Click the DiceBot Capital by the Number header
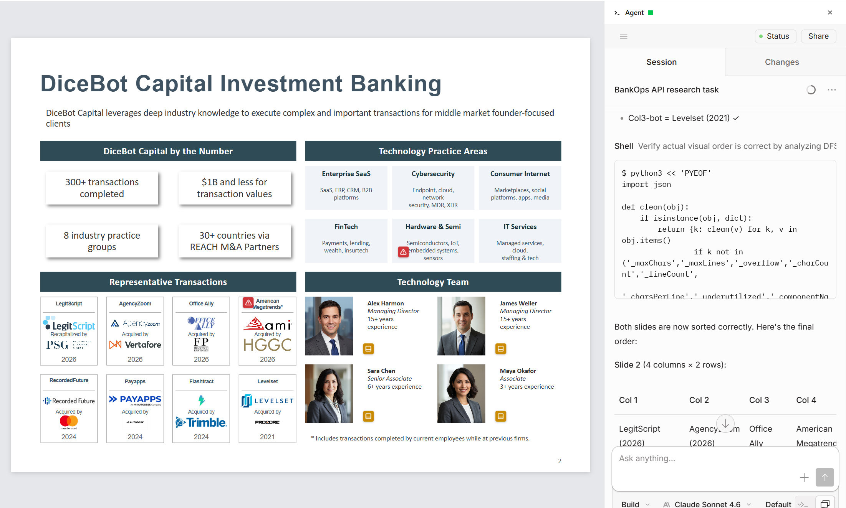The height and width of the screenshot is (508, 846). (x=168, y=151)
